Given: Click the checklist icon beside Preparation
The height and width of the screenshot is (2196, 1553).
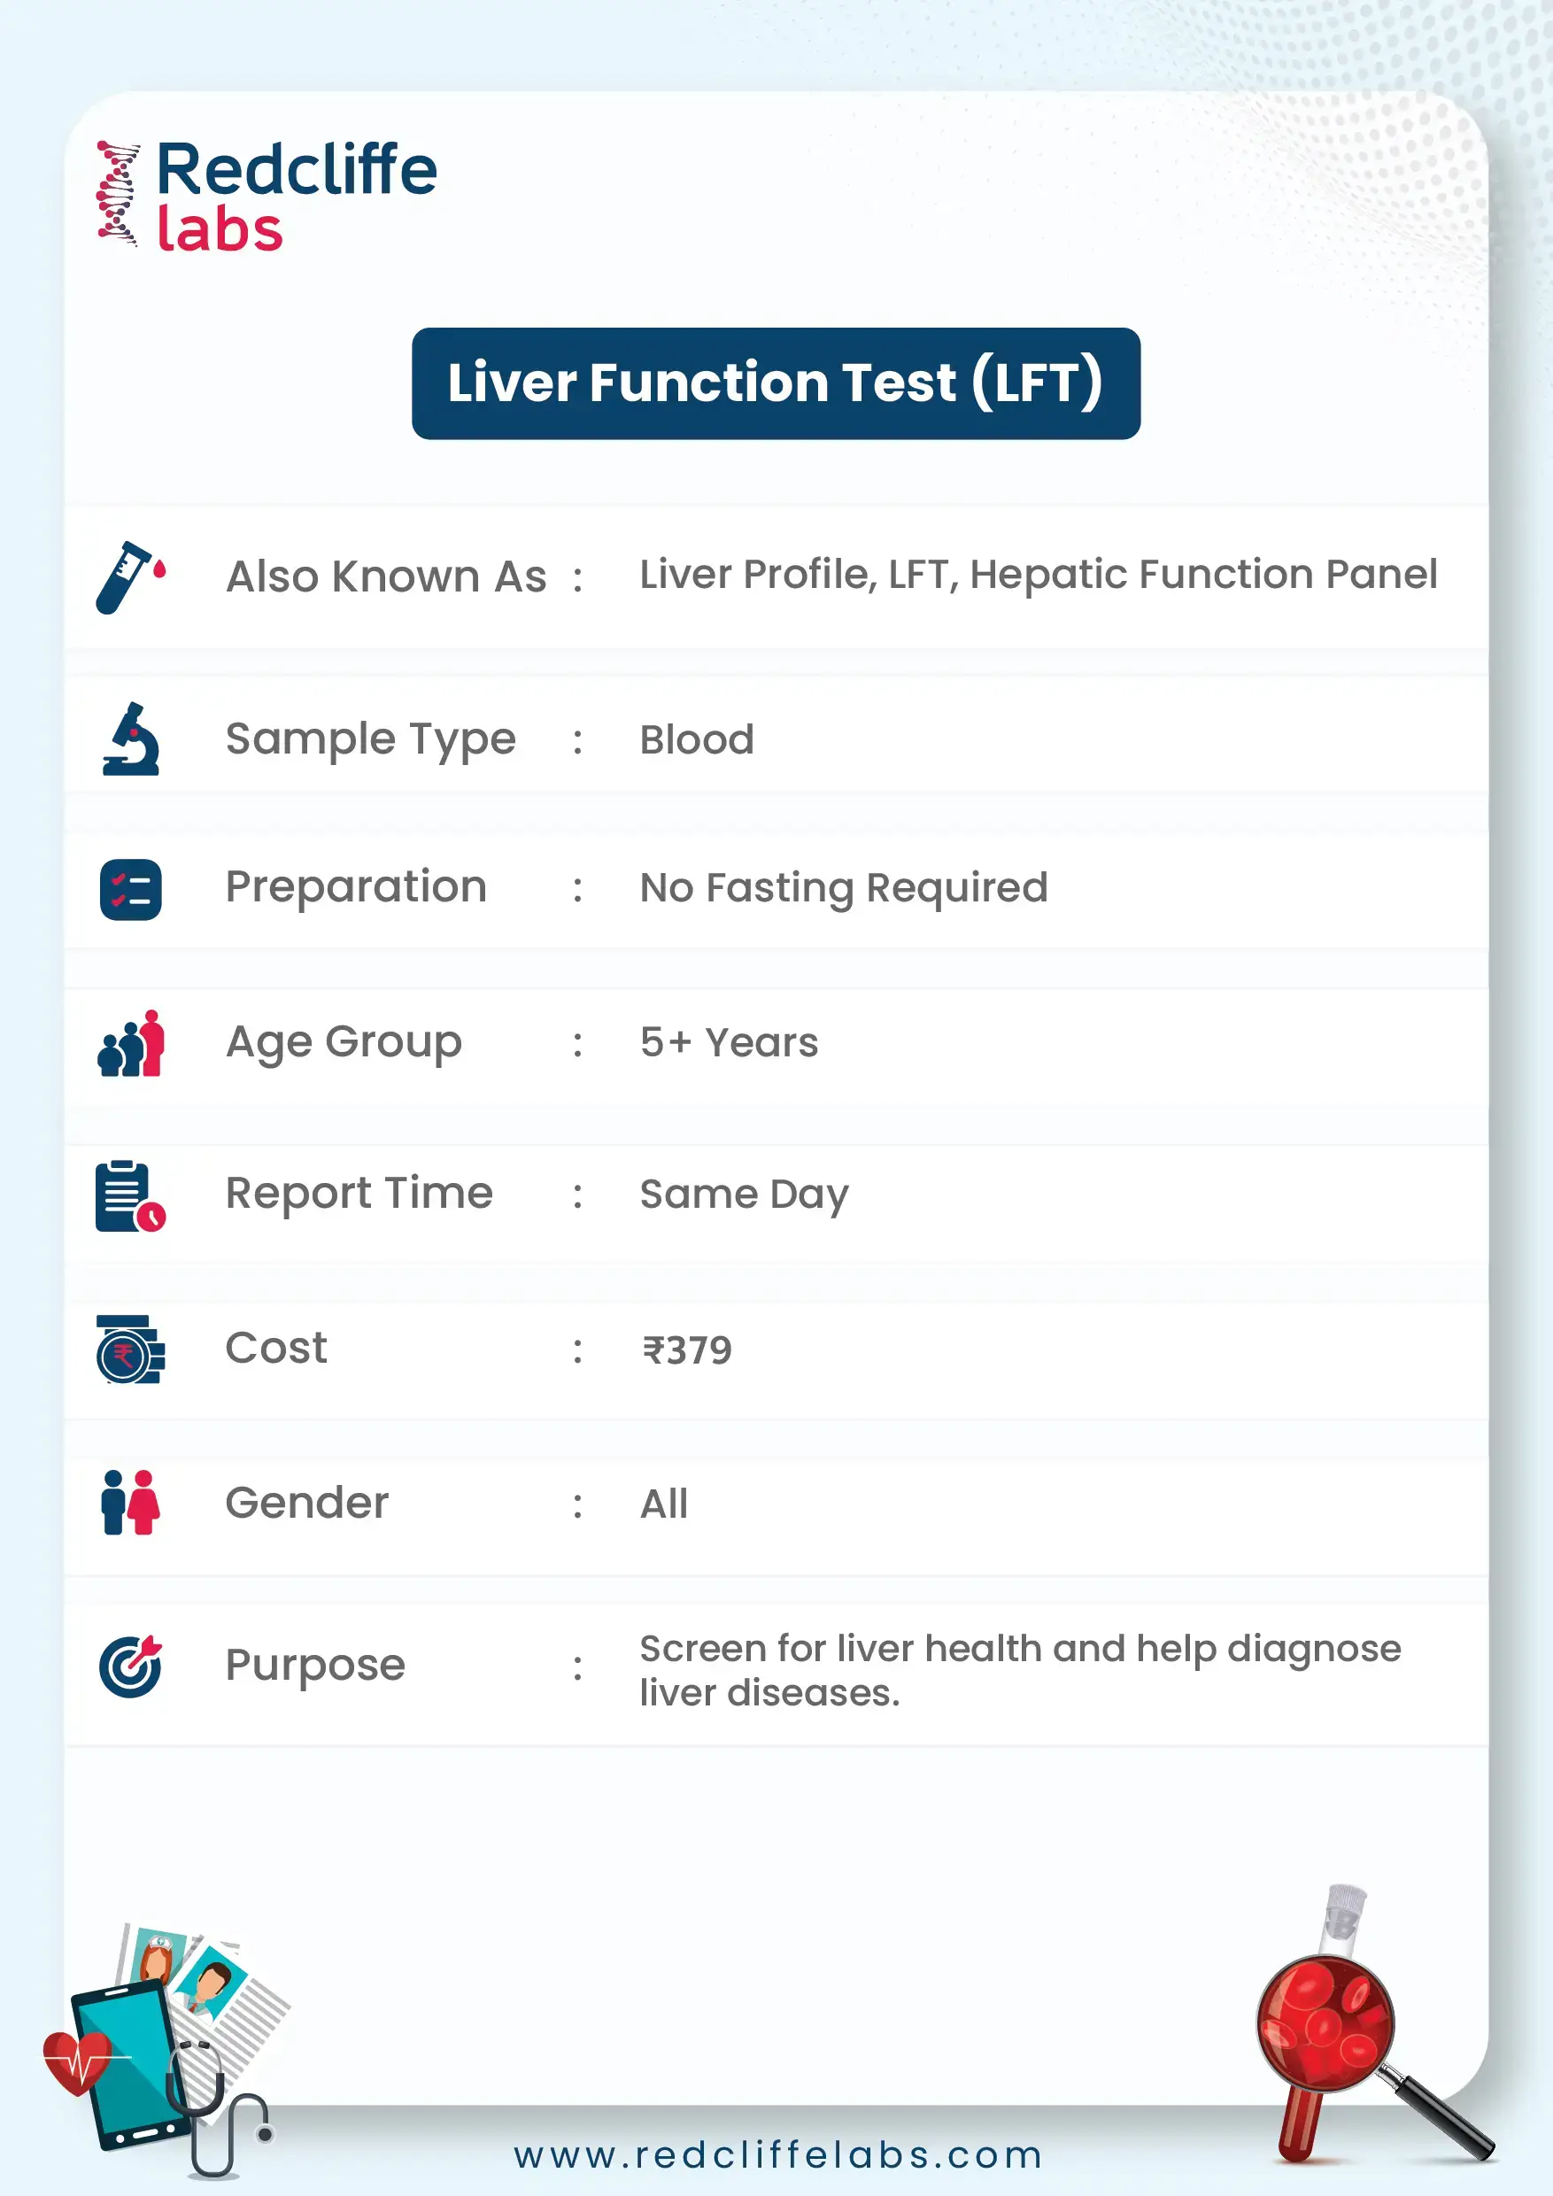Looking at the screenshot, I should (x=131, y=890).
